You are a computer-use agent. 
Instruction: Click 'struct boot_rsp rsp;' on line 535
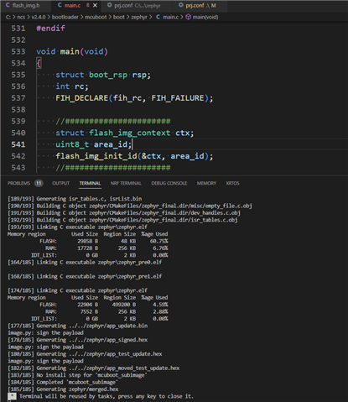click(103, 75)
